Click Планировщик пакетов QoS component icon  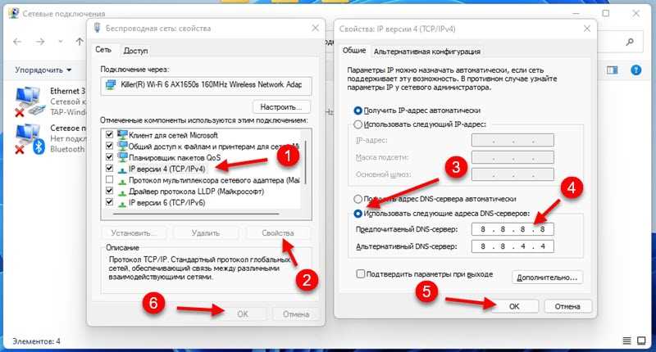(x=122, y=157)
